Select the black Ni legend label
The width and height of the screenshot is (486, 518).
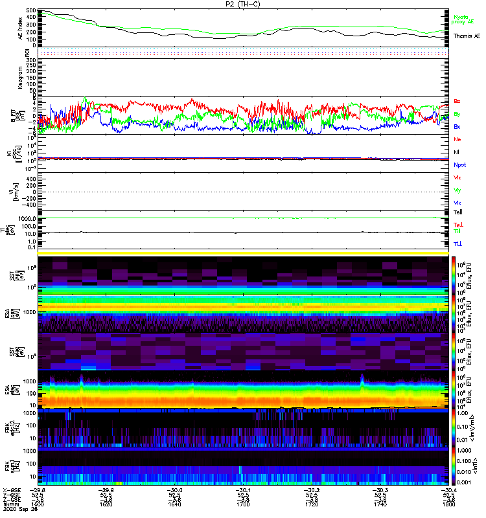[457, 152]
